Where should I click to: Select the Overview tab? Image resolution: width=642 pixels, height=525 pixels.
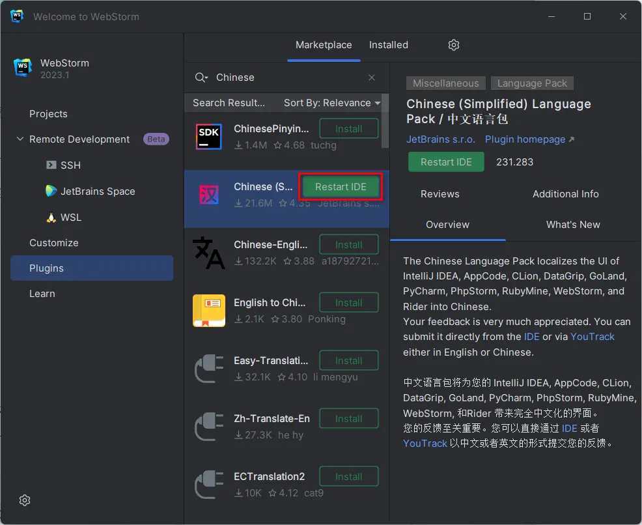coord(447,225)
